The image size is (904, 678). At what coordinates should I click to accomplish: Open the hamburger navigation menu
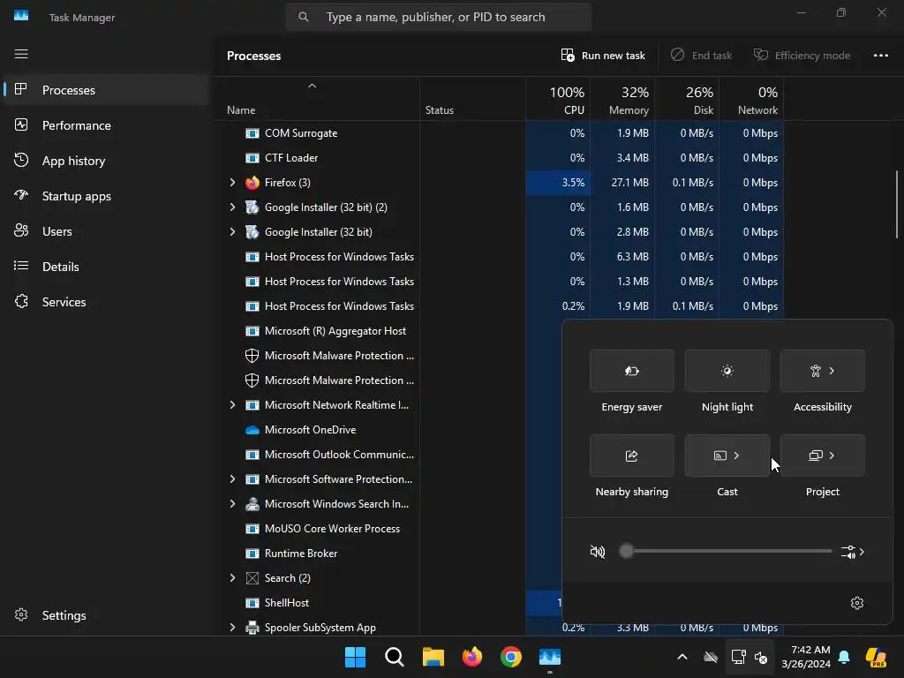pyautogui.click(x=21, y=54)
